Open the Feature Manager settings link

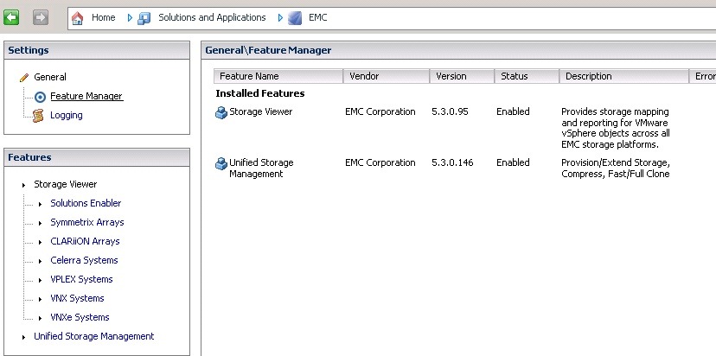(x=86, y=96)
